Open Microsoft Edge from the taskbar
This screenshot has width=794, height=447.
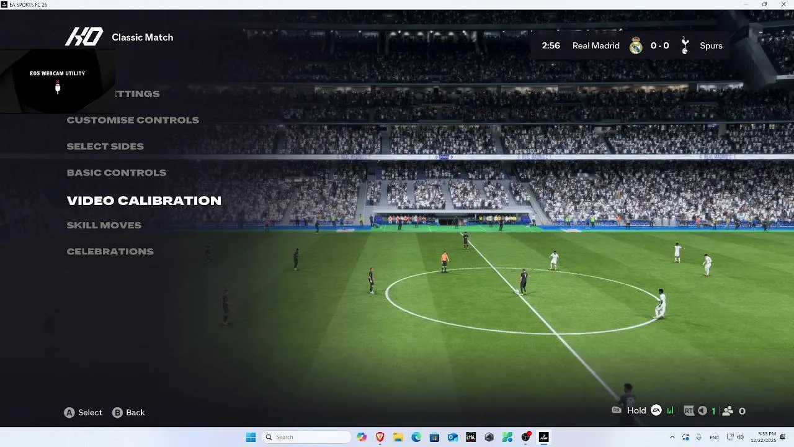416,437
